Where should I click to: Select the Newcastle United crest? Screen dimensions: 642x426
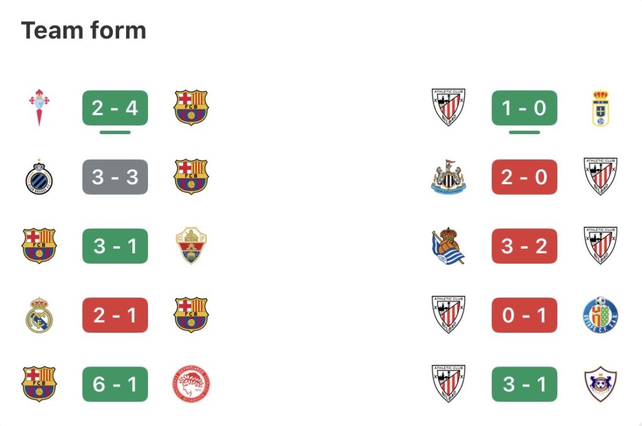coord(449,177)
